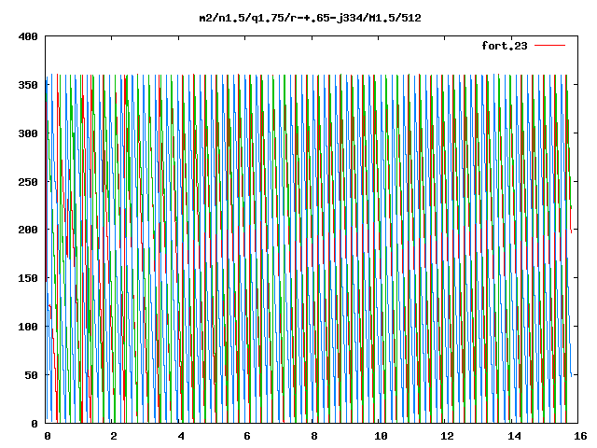Click the y-axis label 300
Viewport: 597px width, 448px height.
[28, 133]
